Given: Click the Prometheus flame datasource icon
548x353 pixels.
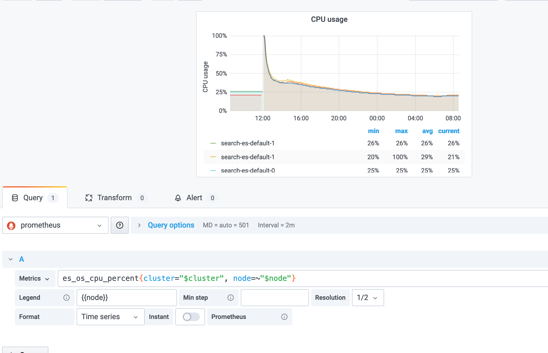Looking at the screenshot, I should [11, 225].
